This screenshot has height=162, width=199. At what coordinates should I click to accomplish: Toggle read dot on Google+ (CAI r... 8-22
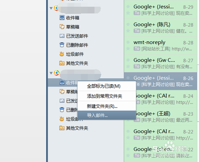tap(128, 131)
